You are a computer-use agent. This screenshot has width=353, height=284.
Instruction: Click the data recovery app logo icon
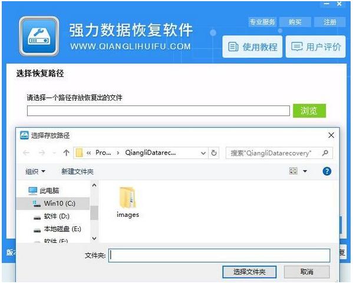39,36
